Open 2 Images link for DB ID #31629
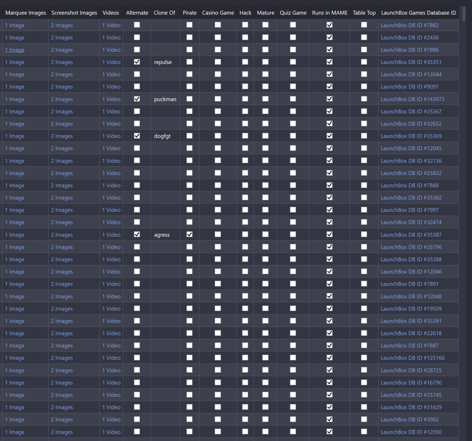 62,407
